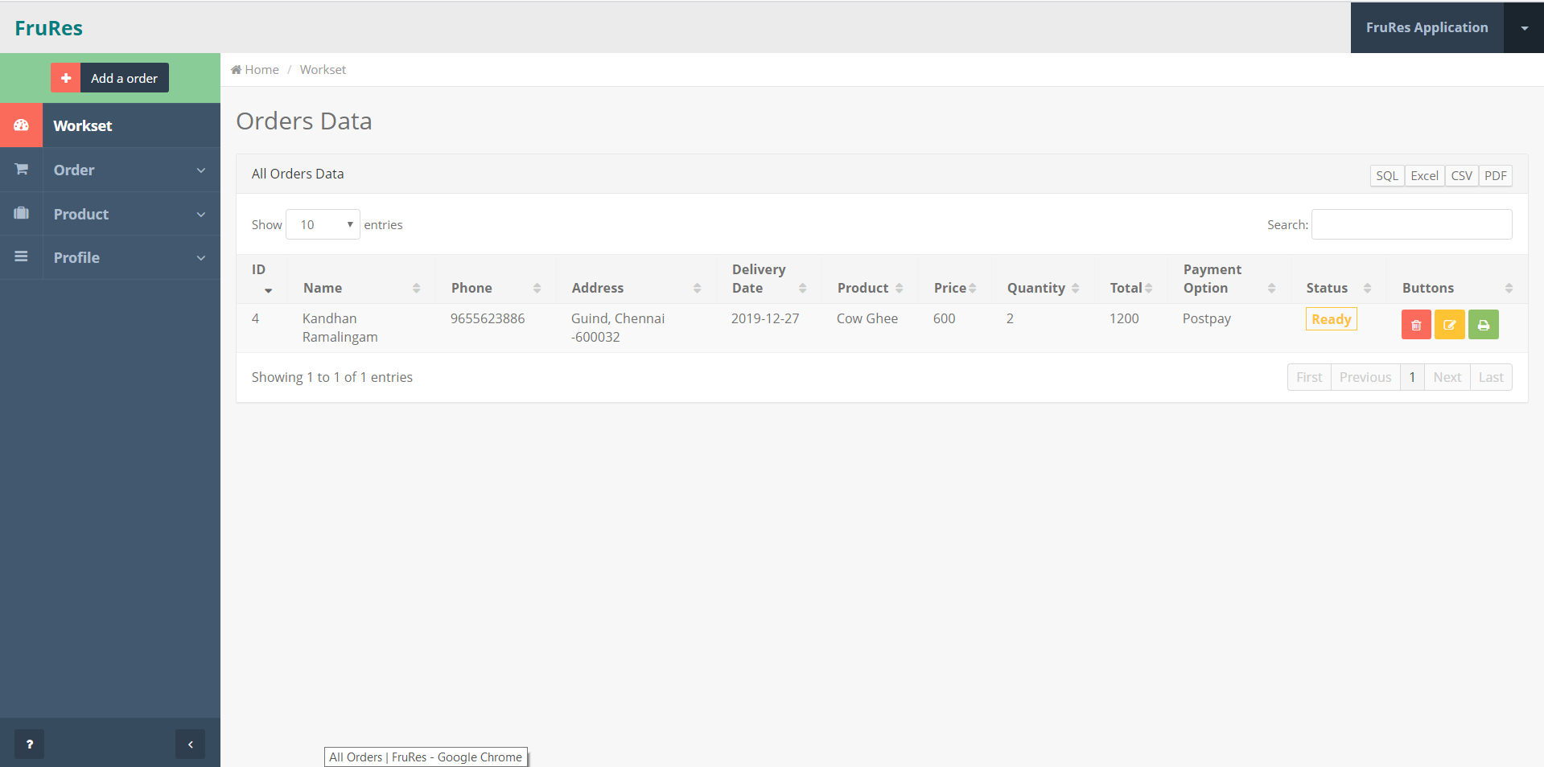Click the All Orders Data panel title

coord(298,174)
